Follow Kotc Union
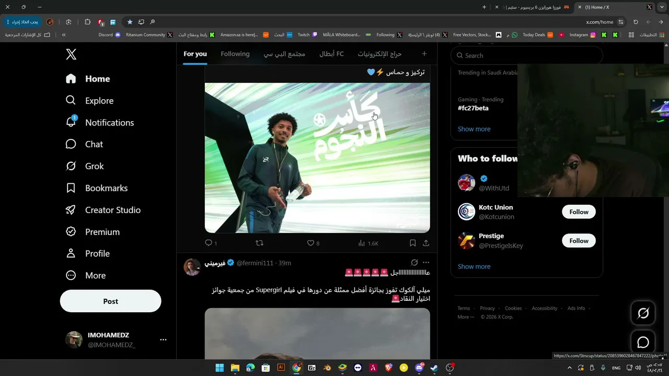The width and height of the screenshot is (669, 376). 579,212
